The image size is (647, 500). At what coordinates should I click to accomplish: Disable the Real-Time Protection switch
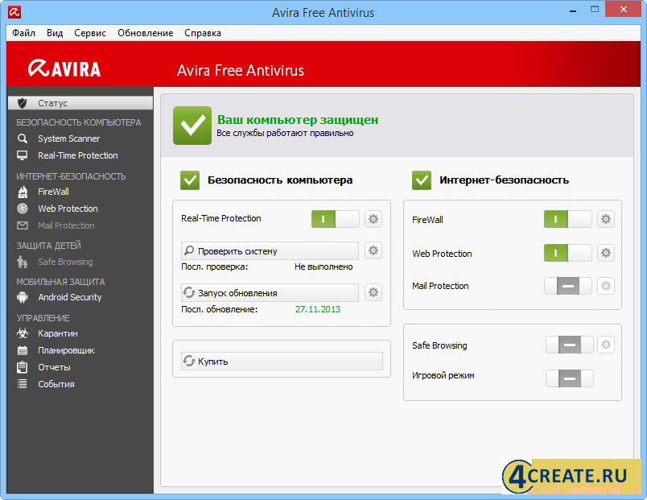[x=335, y=219]
